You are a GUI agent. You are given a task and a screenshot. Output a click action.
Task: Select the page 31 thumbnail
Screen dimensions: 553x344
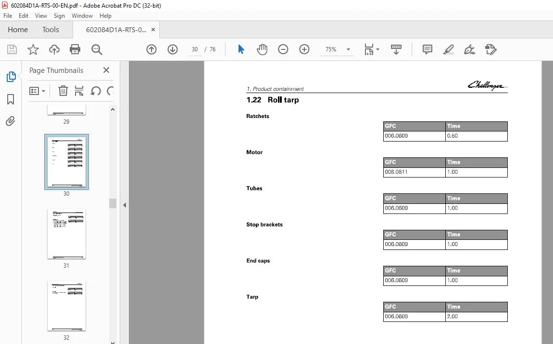coord(67,234)
